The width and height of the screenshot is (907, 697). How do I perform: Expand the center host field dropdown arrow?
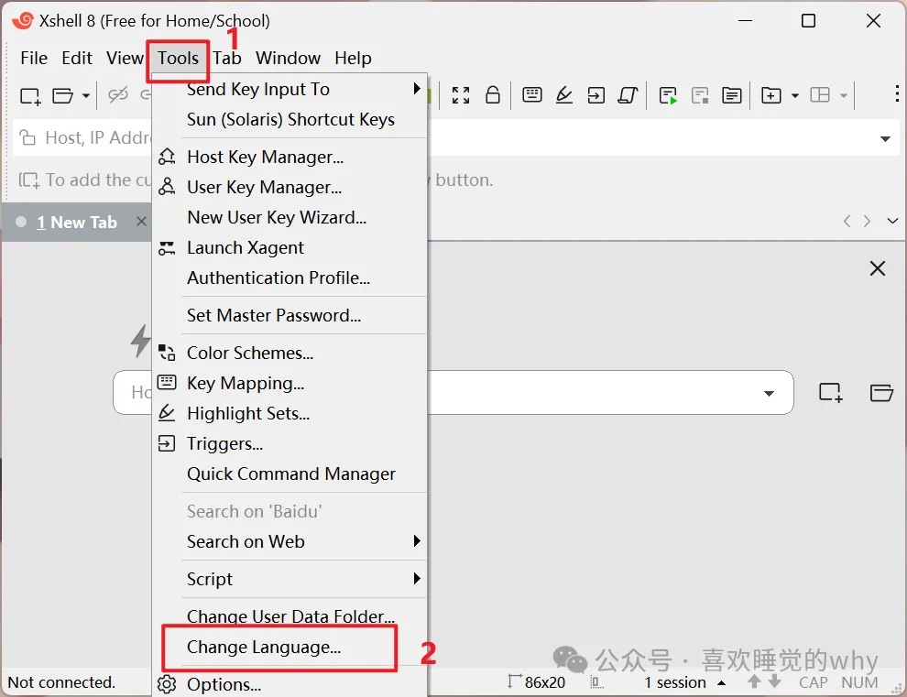click(769, 393)
